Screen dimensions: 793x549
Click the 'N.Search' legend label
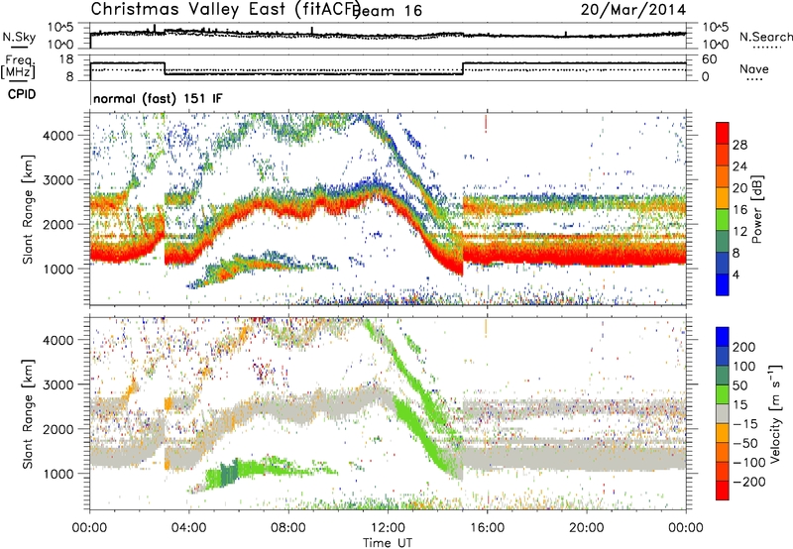click(x=765, y=37)
